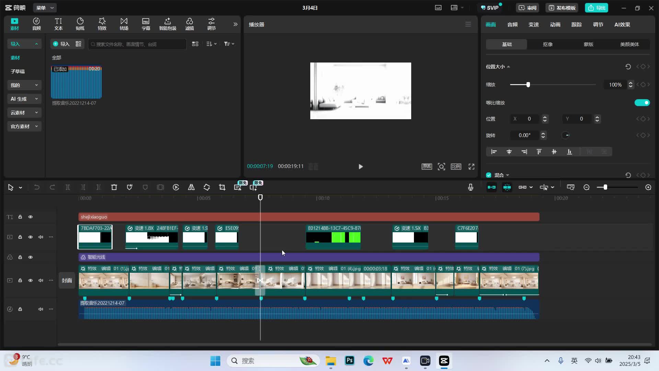Open the 文本 text panel icon

click(58, 24)
